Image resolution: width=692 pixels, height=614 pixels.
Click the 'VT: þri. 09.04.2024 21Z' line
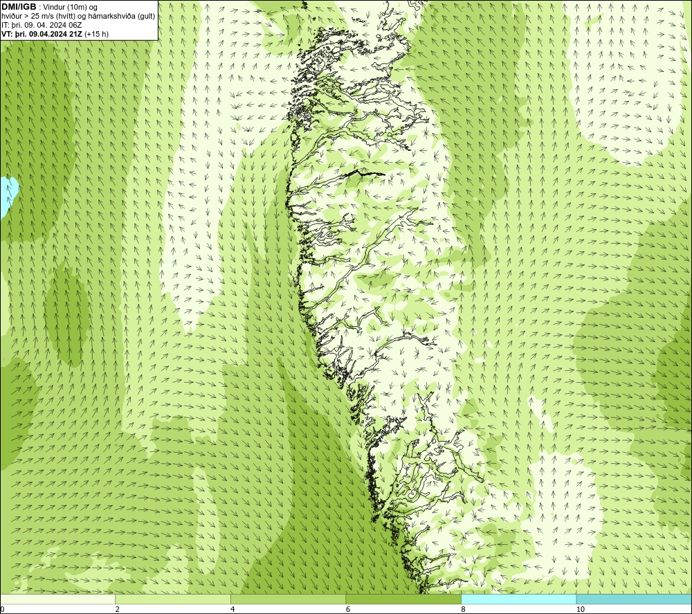[x=42, y=34]
